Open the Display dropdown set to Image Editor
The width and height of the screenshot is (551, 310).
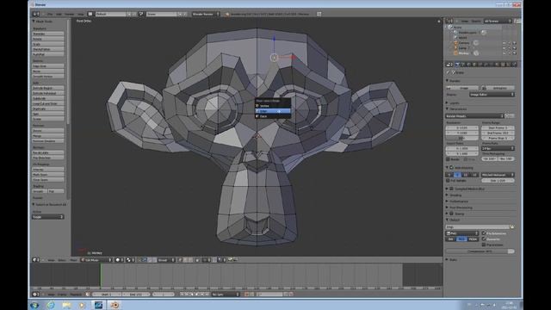pos(492,95)
